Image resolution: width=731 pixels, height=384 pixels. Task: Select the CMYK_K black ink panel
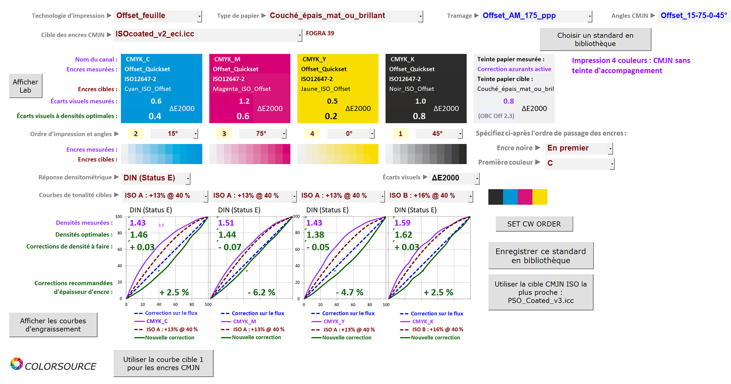coord(426,88)
